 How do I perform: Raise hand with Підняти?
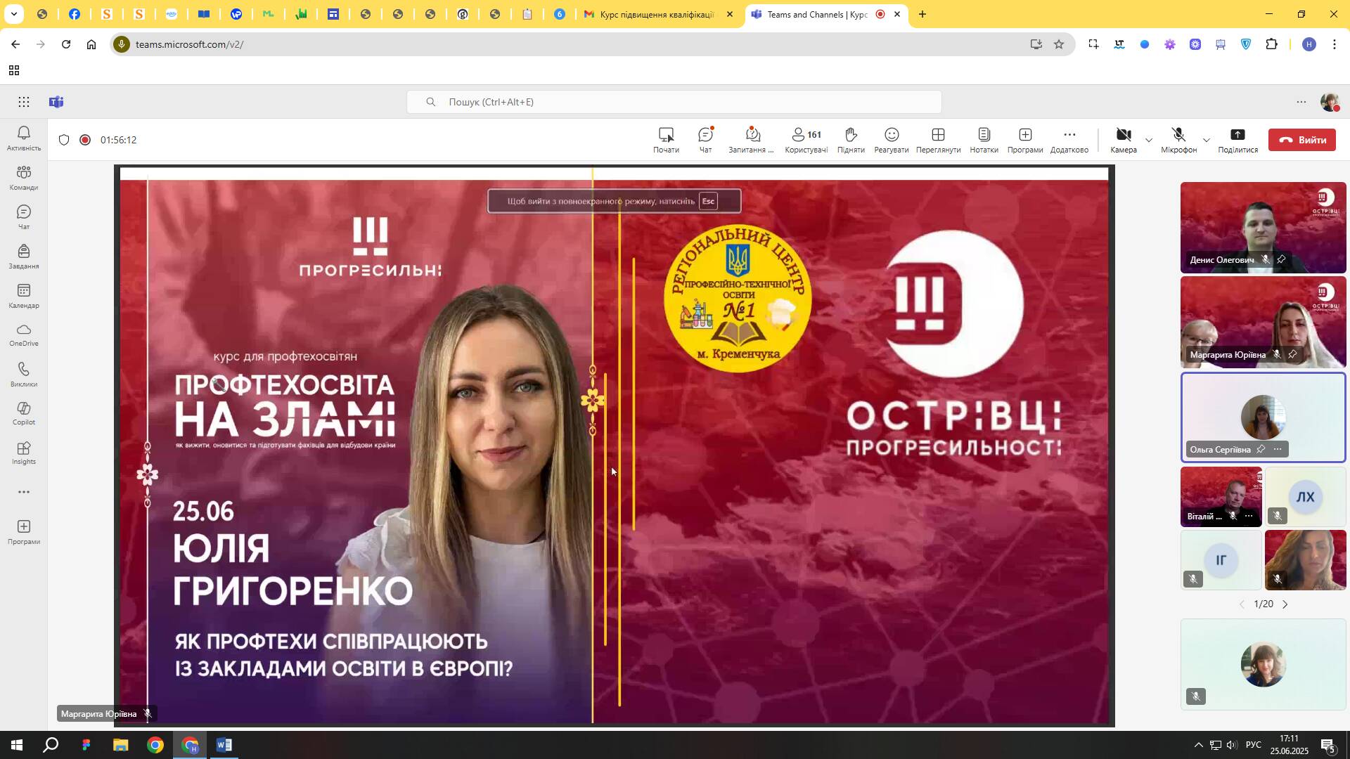(851, 140)
